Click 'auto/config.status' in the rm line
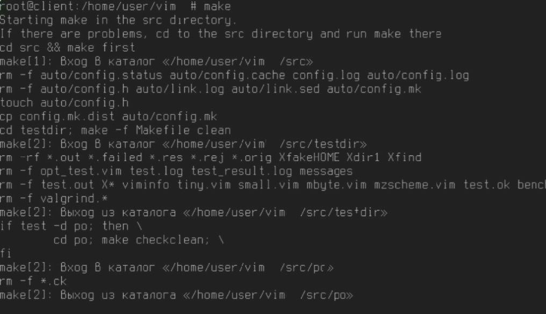Viewport: 546px width, 314px height. click(102, 75)
